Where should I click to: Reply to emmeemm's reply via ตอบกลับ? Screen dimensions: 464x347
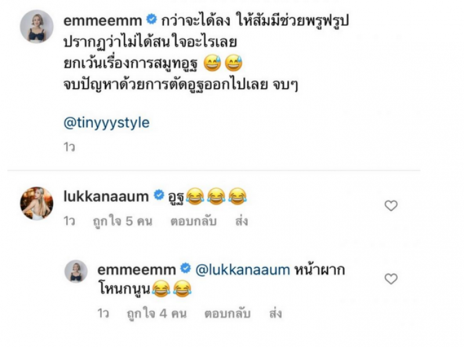[227, 313]
